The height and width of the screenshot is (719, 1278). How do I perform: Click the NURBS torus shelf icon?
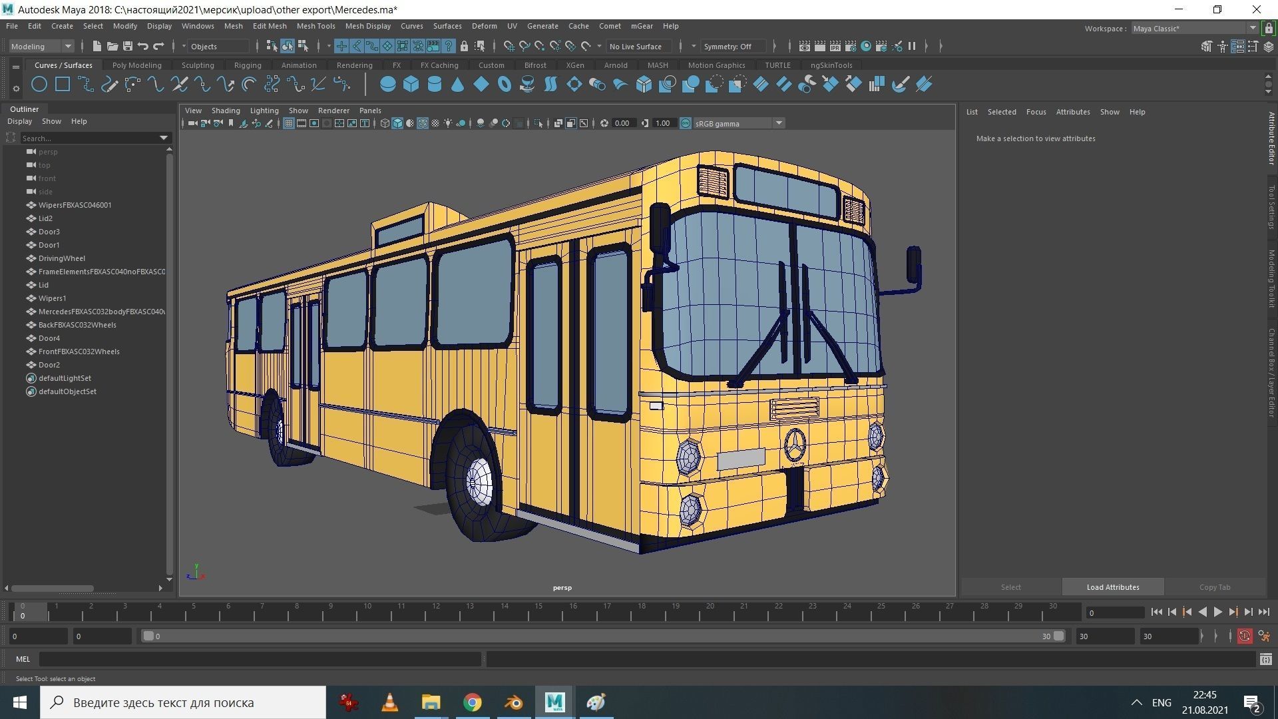pyautogui.click(x=504, y=85)
